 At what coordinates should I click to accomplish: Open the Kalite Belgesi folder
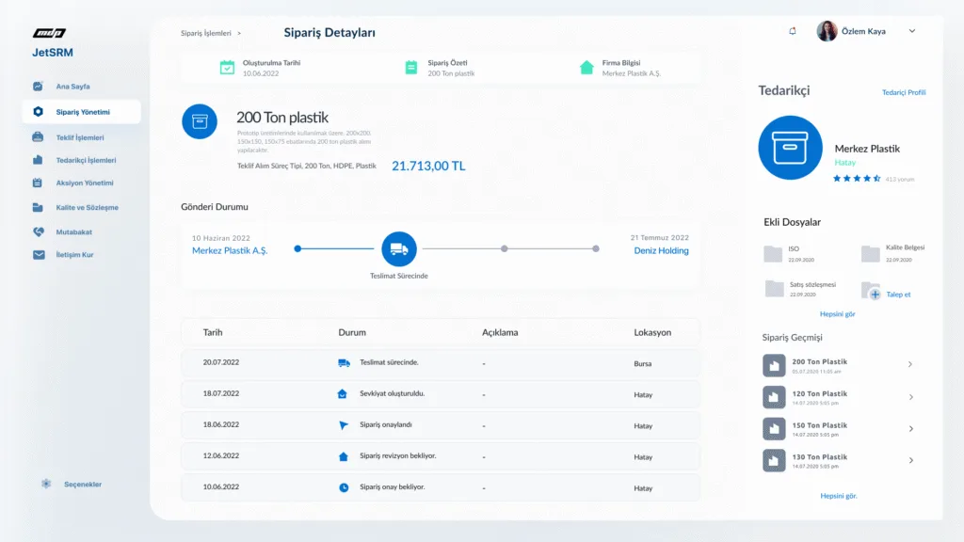[x=870, y=252]
